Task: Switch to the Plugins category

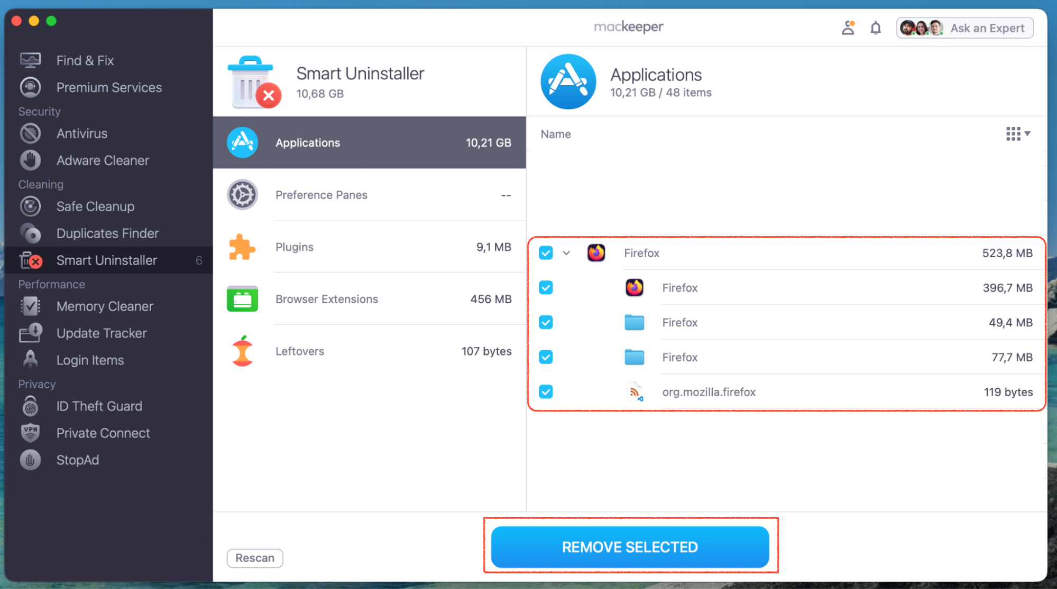Action: tap(295, 247)
